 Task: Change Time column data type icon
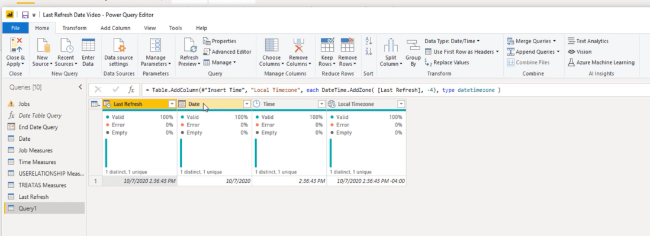click(256, 104)
